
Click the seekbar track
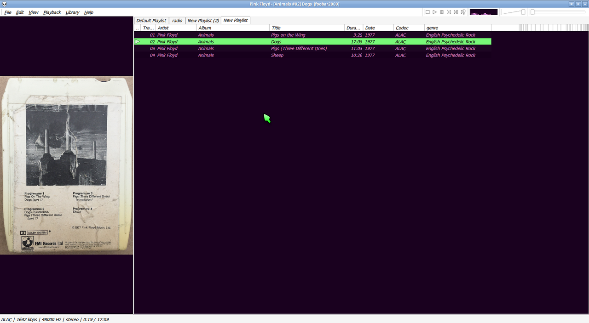tap(558, 12)
